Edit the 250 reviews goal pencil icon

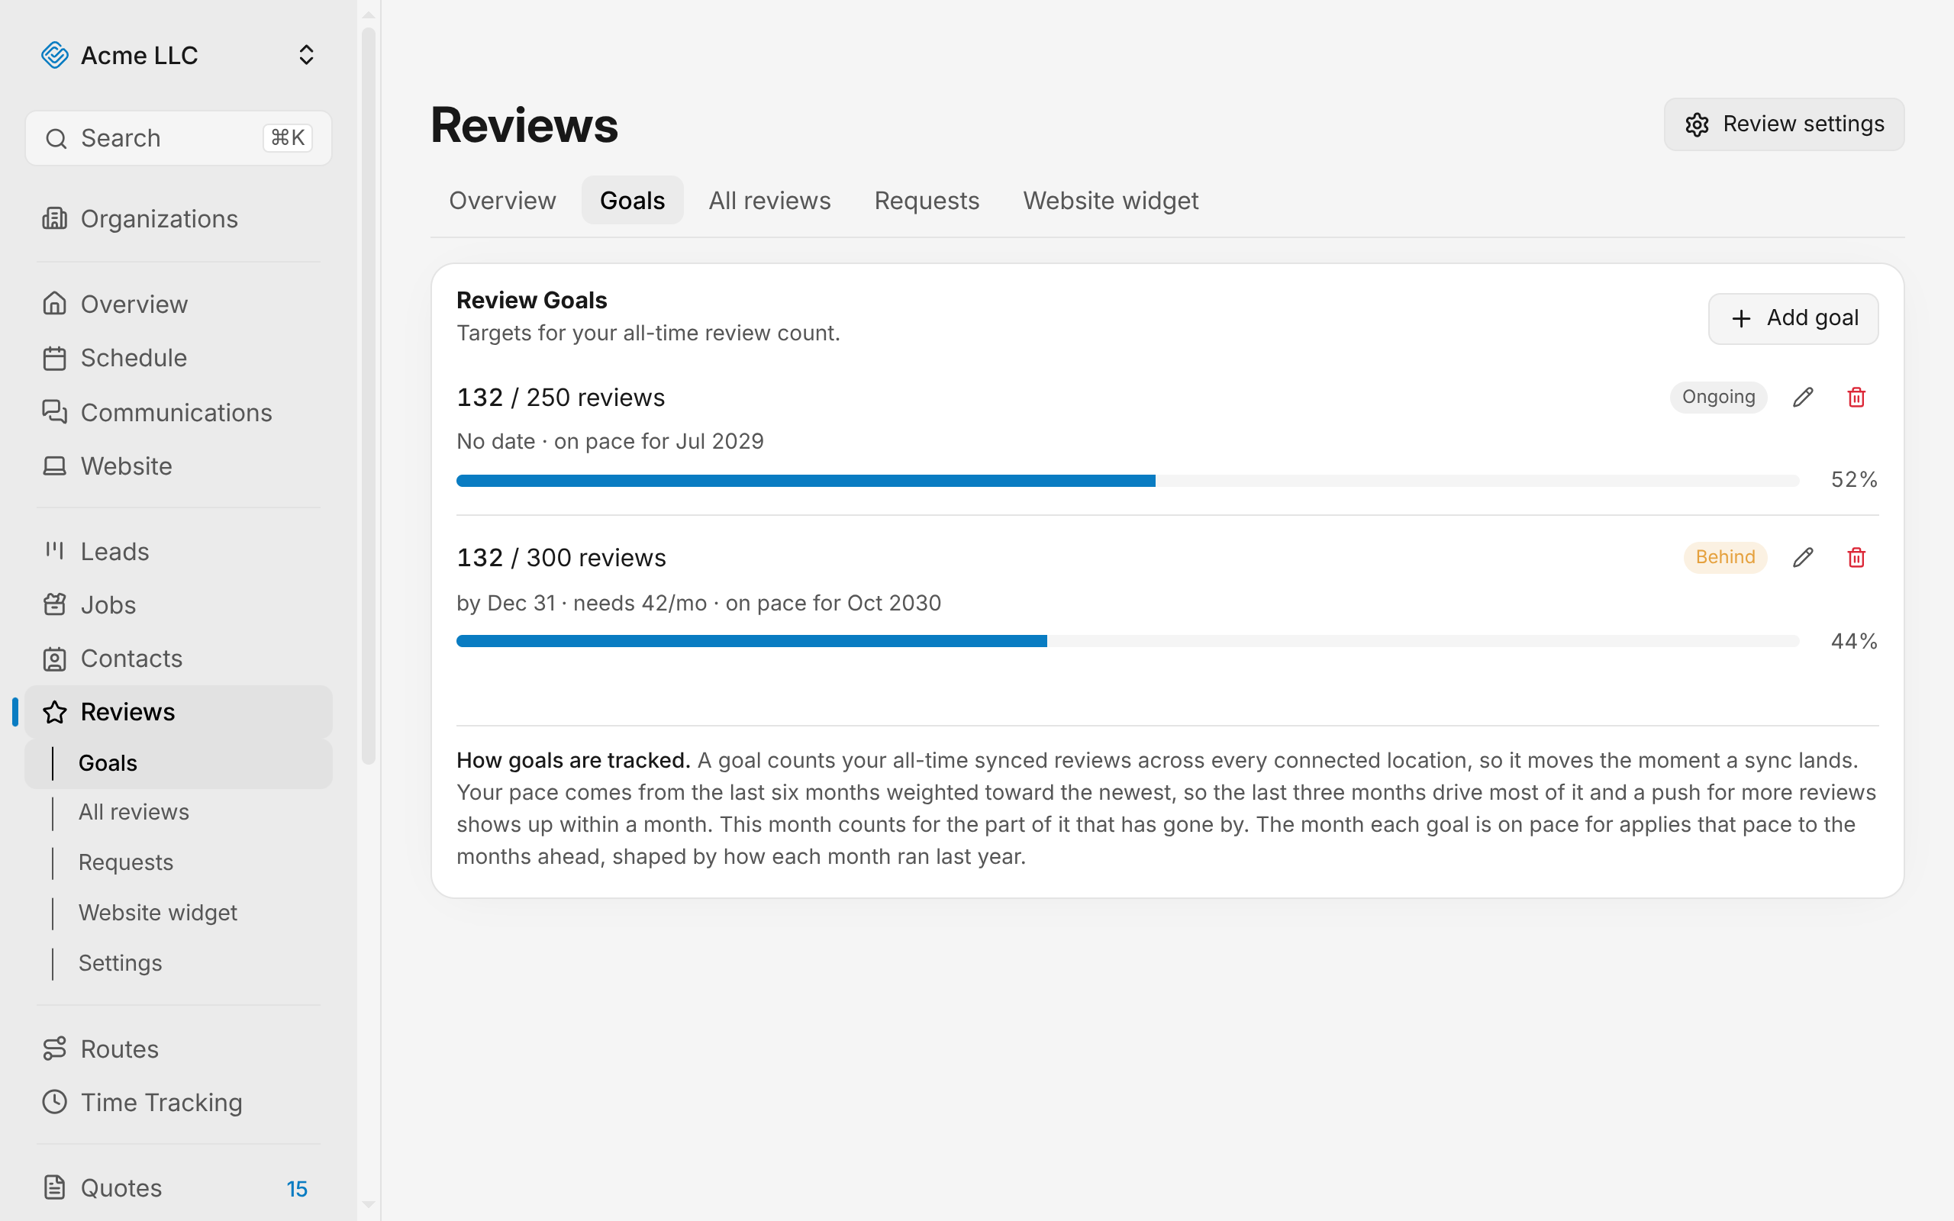pos(1803,398)
